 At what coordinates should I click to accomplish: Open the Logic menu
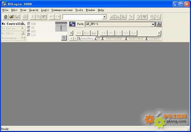[x=45, y=10]
